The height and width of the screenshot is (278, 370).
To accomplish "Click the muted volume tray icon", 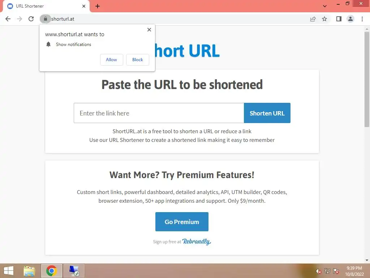I will pyautogui.click(x=318, y=271).
